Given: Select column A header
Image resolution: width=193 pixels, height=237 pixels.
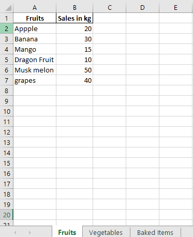Looking at the screenshot, I should point(35,8).
